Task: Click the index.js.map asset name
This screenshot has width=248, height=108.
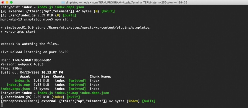Action: 18,85
